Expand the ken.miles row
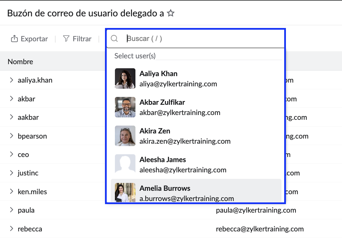Viewport: 342px width, 243px height. pos(12,191)
